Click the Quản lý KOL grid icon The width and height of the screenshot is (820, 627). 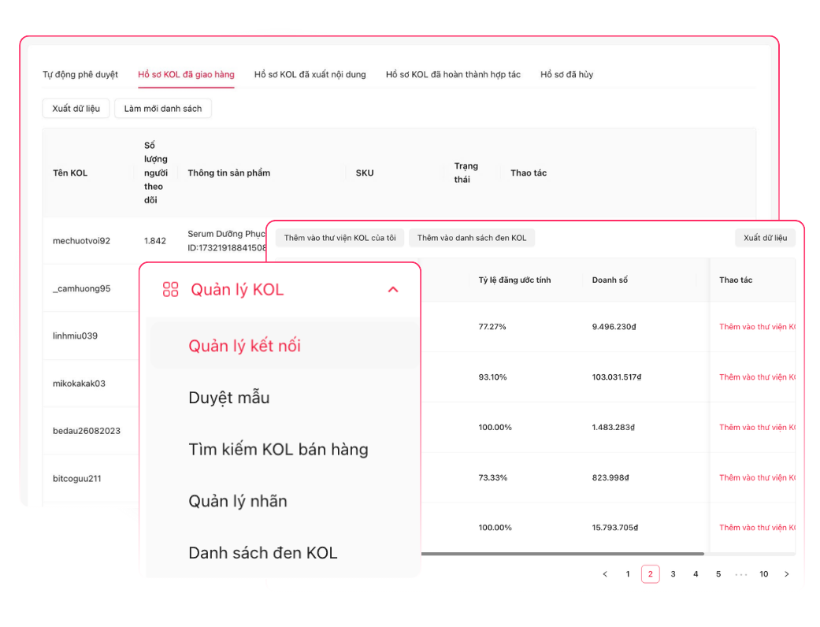(170, 290)
